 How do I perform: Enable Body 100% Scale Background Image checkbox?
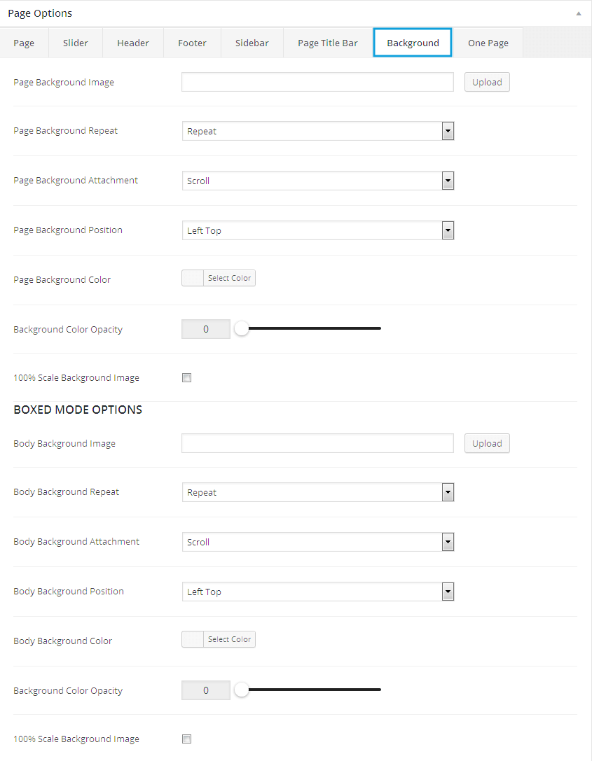click(186, 739)
